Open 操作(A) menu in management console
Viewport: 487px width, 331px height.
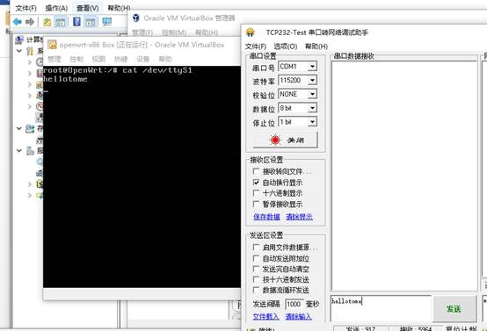tap(56, 8)
